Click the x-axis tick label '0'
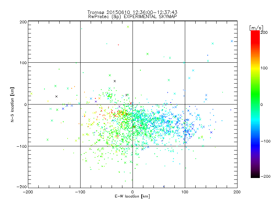This screenshot has width=279, height=209. click(x=133, y=192)
